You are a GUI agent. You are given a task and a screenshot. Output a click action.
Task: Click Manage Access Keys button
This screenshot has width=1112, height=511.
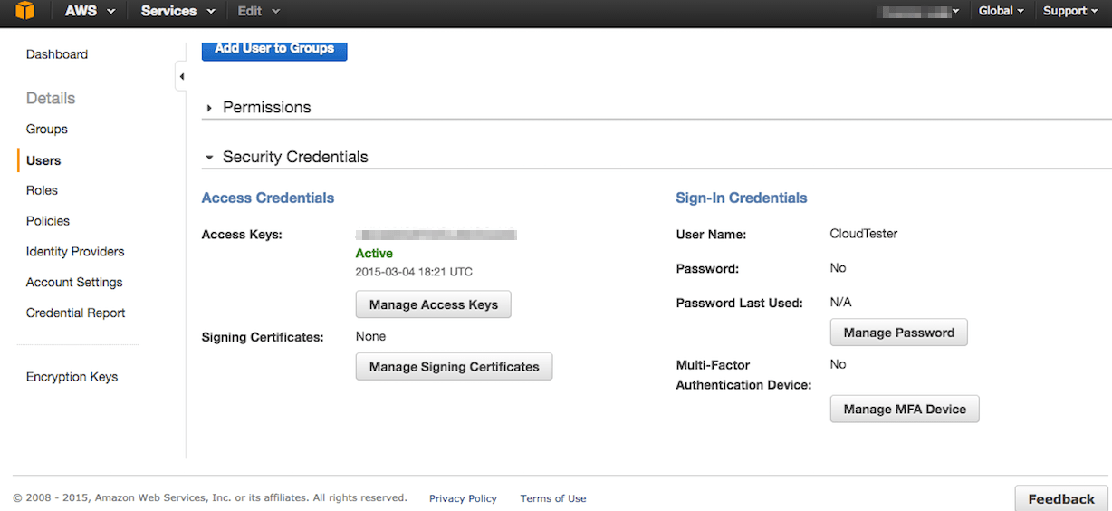click(x=433, y=304)
